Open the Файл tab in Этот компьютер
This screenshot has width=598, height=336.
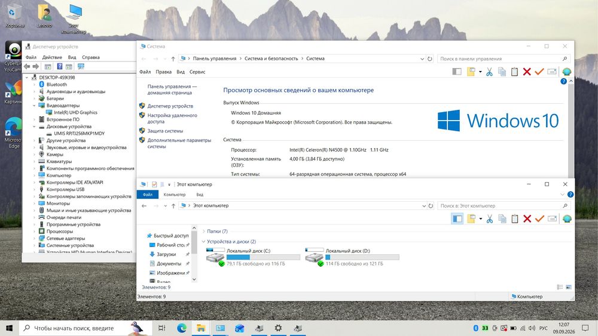pos(148,195)
